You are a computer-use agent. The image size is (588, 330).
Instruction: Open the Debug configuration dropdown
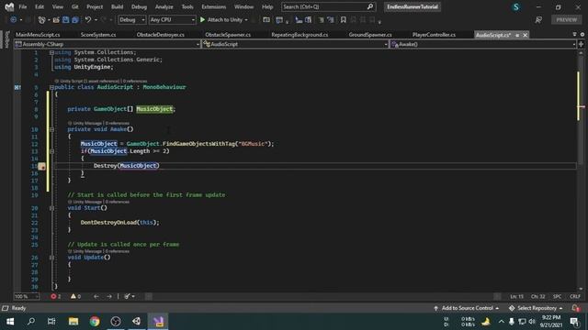click(132, 20)
